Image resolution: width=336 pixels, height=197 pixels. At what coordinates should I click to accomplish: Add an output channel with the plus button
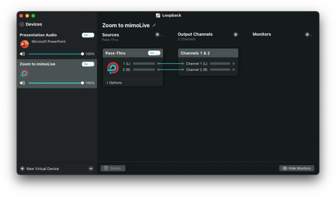236,34
